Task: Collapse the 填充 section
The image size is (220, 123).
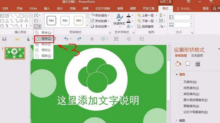Action: click(x=177, y=74)
